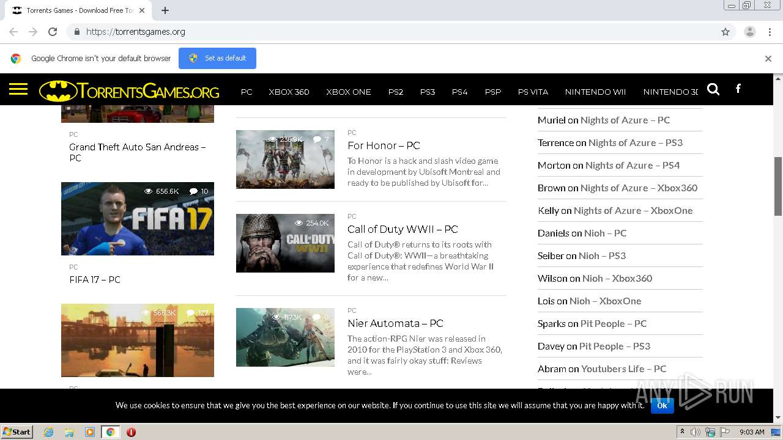Image resolution: width=783 pixels, height=440 pixels.
Task: Select the XBOX 360 menu category
Action: click(289, 92)
